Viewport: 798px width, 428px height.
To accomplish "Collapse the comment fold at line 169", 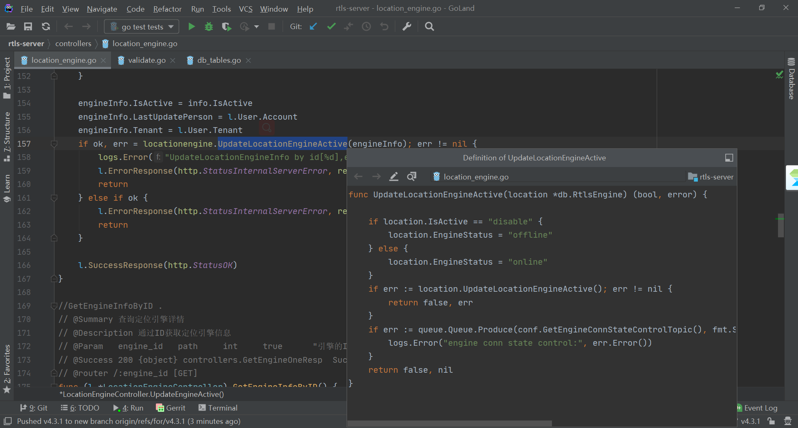I will 54,306.
